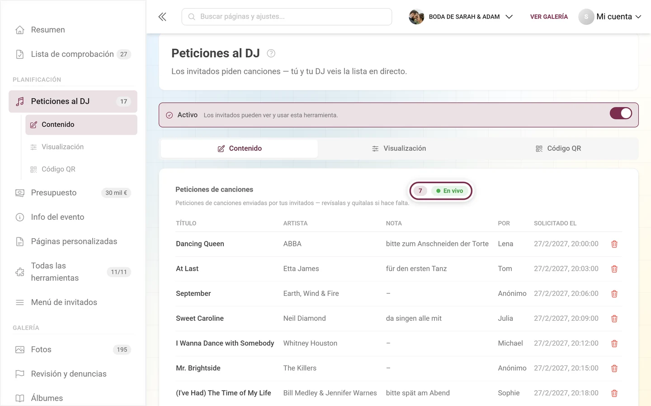Delete the At Last request
This screenshot has height=406, width=651.
(x=614, y=269)
